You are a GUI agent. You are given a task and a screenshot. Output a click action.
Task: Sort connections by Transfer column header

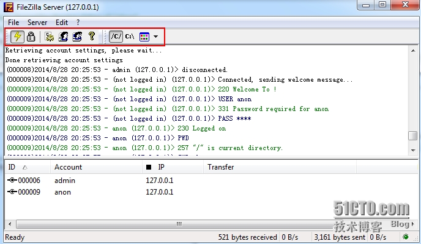coord(280,167)
